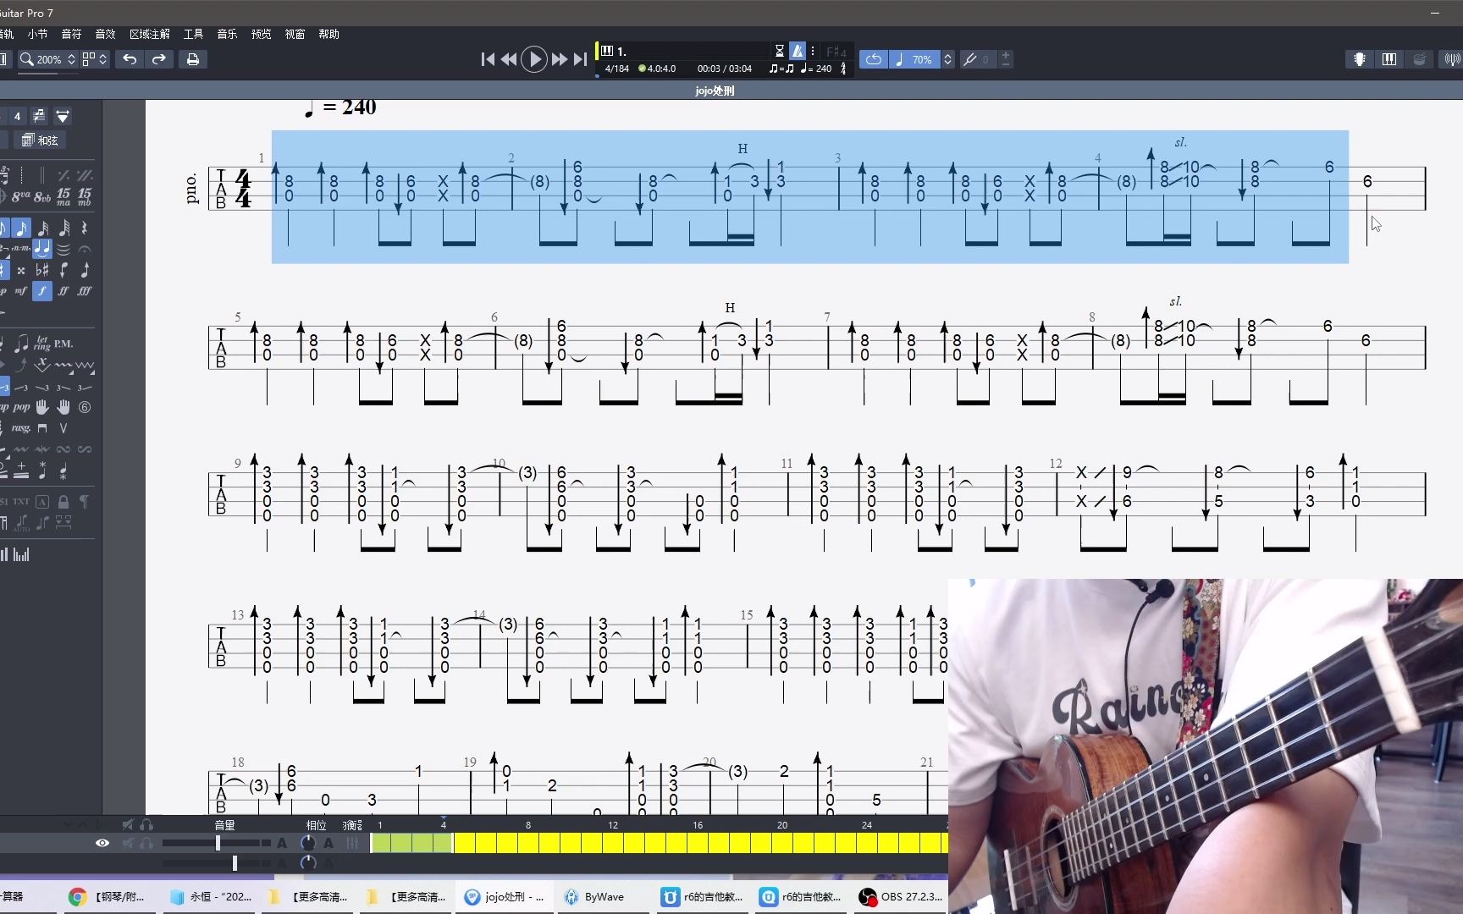
Task: Apply 15ma octave marking
Action: click(63, 196)
